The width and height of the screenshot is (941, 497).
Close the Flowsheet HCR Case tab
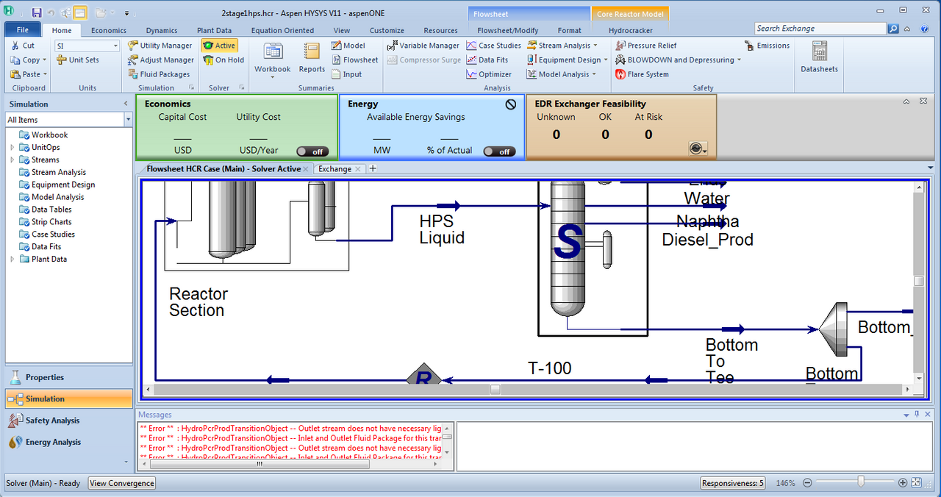point(306,169)
